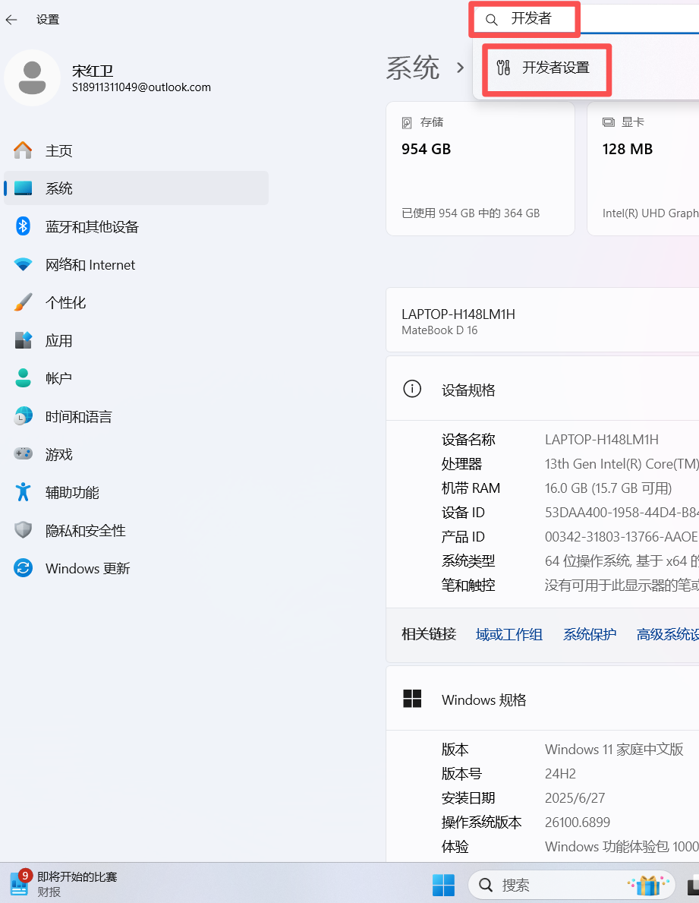
Task: Click the shield icon for 隐私和安全性
Action: (23, 530)
